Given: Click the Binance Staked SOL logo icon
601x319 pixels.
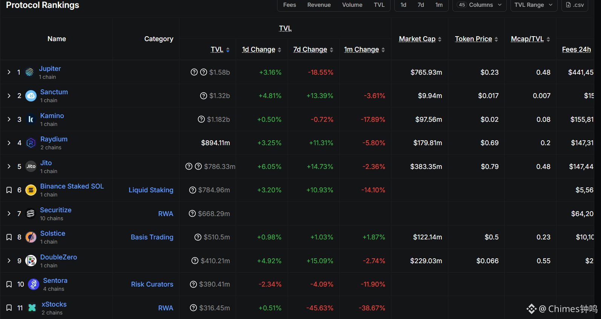Looking at the screenshot, I should click(31, 190).
